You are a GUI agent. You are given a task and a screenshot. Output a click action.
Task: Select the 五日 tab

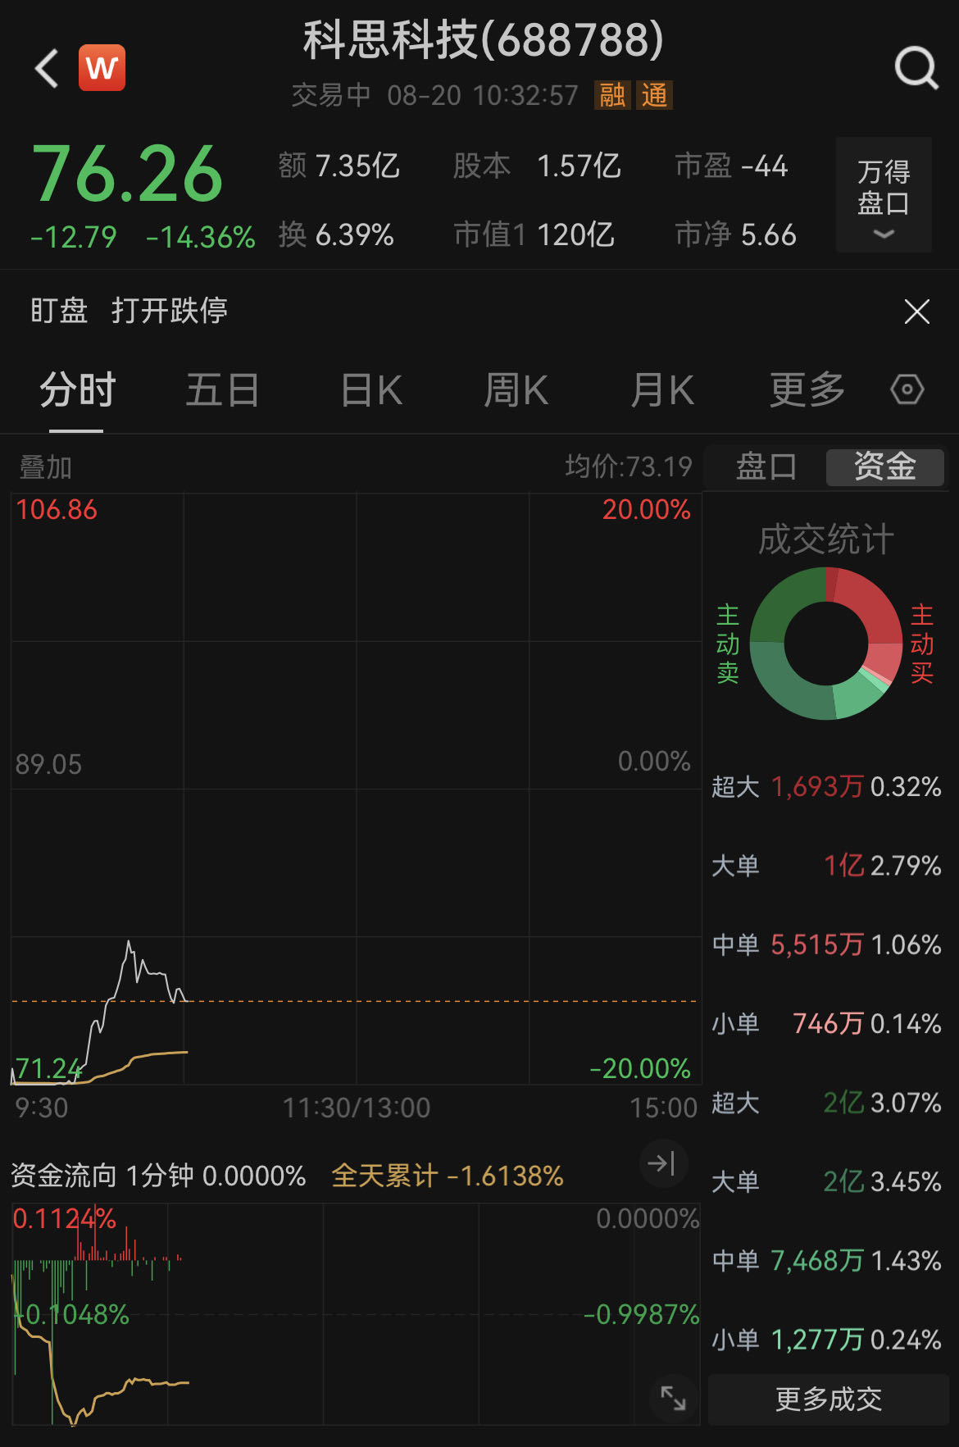pos(222,389)
